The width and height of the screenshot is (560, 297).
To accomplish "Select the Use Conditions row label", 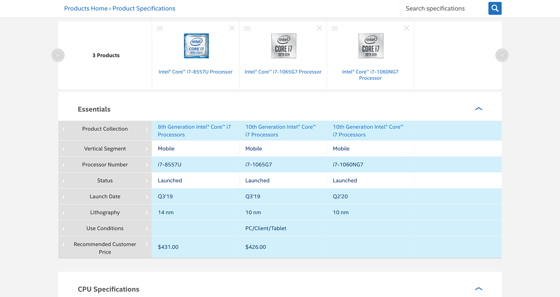I will point(105,229).
